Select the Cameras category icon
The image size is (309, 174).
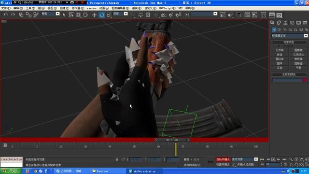click(290, 30)
